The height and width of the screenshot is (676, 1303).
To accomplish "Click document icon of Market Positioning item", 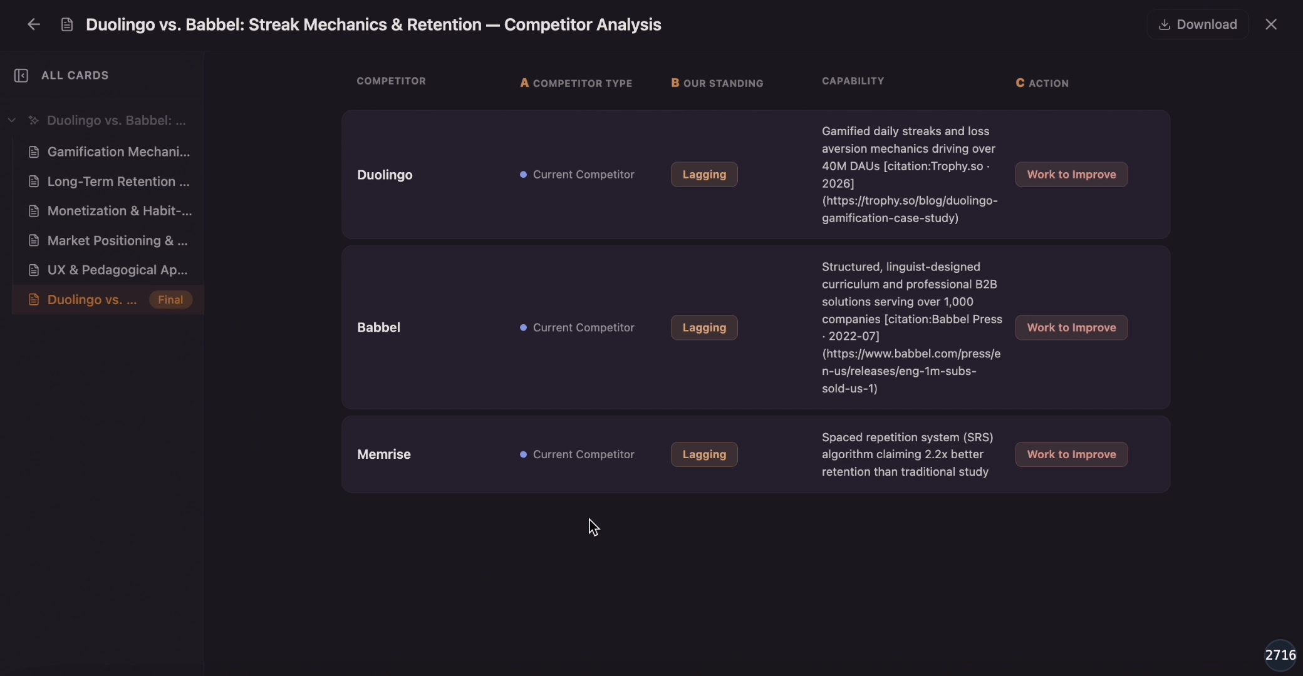I will pos(34,240).
